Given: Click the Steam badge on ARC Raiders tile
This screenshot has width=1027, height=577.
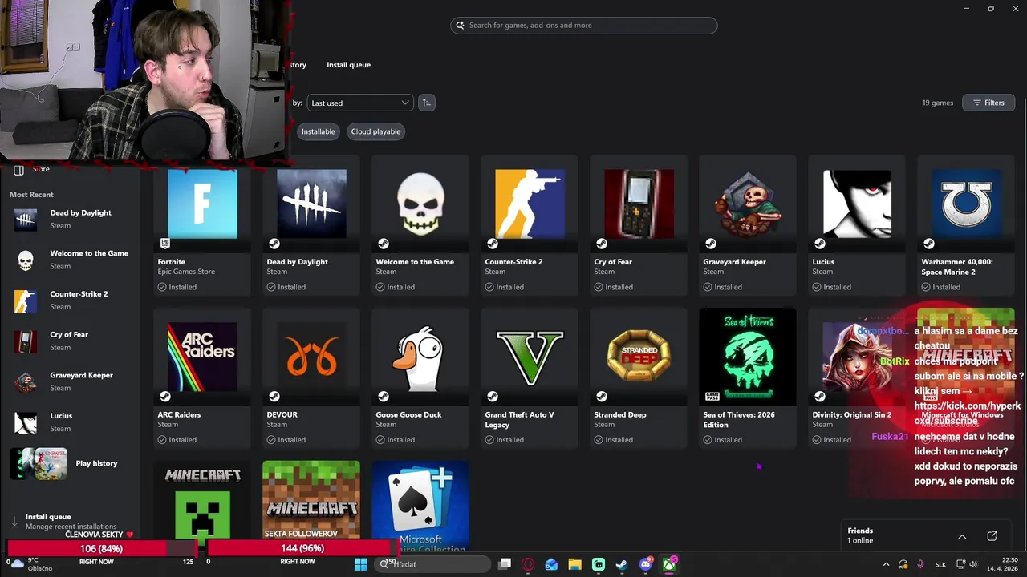Looking at the screenshot, I should coord(165,396).
